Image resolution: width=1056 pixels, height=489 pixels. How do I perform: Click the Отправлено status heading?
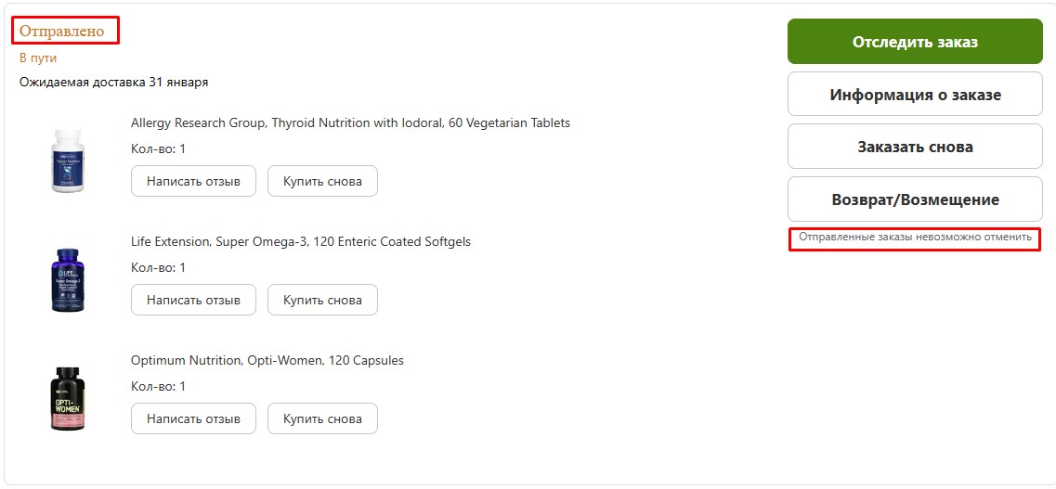(62, 31)
